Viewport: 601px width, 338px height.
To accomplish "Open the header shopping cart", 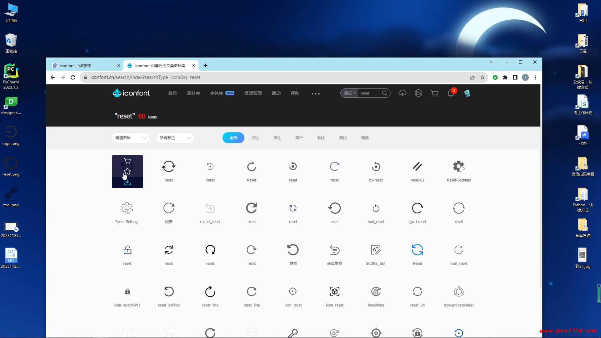I will [x=434, y=93].
